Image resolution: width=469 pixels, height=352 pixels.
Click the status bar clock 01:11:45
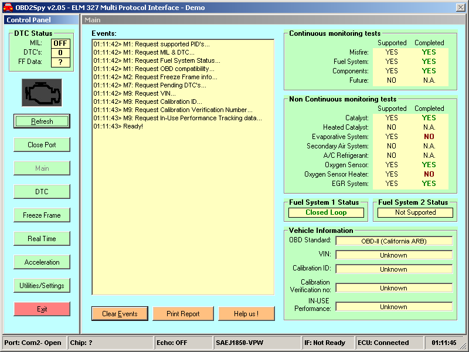(x=444, y=343)
